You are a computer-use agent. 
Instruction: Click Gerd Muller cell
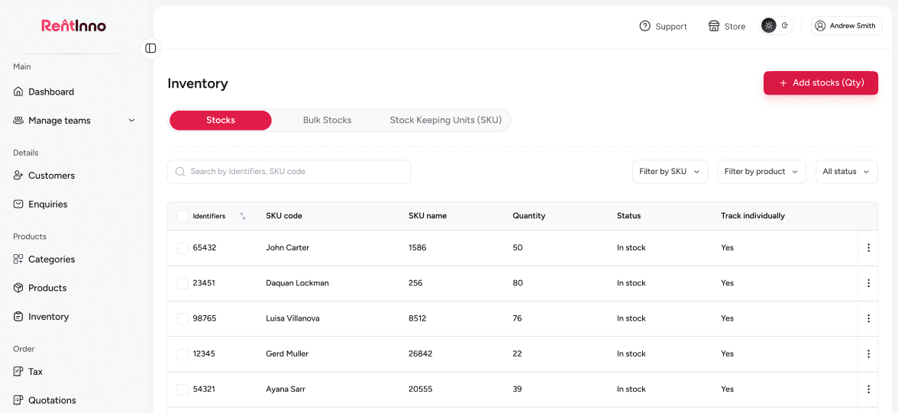pos(287,354)
